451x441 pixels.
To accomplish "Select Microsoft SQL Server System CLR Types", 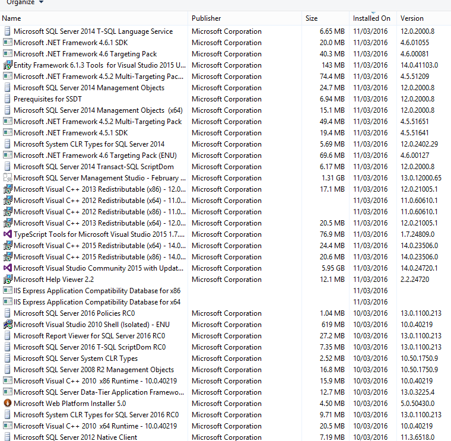I will (x=225, y=358).
